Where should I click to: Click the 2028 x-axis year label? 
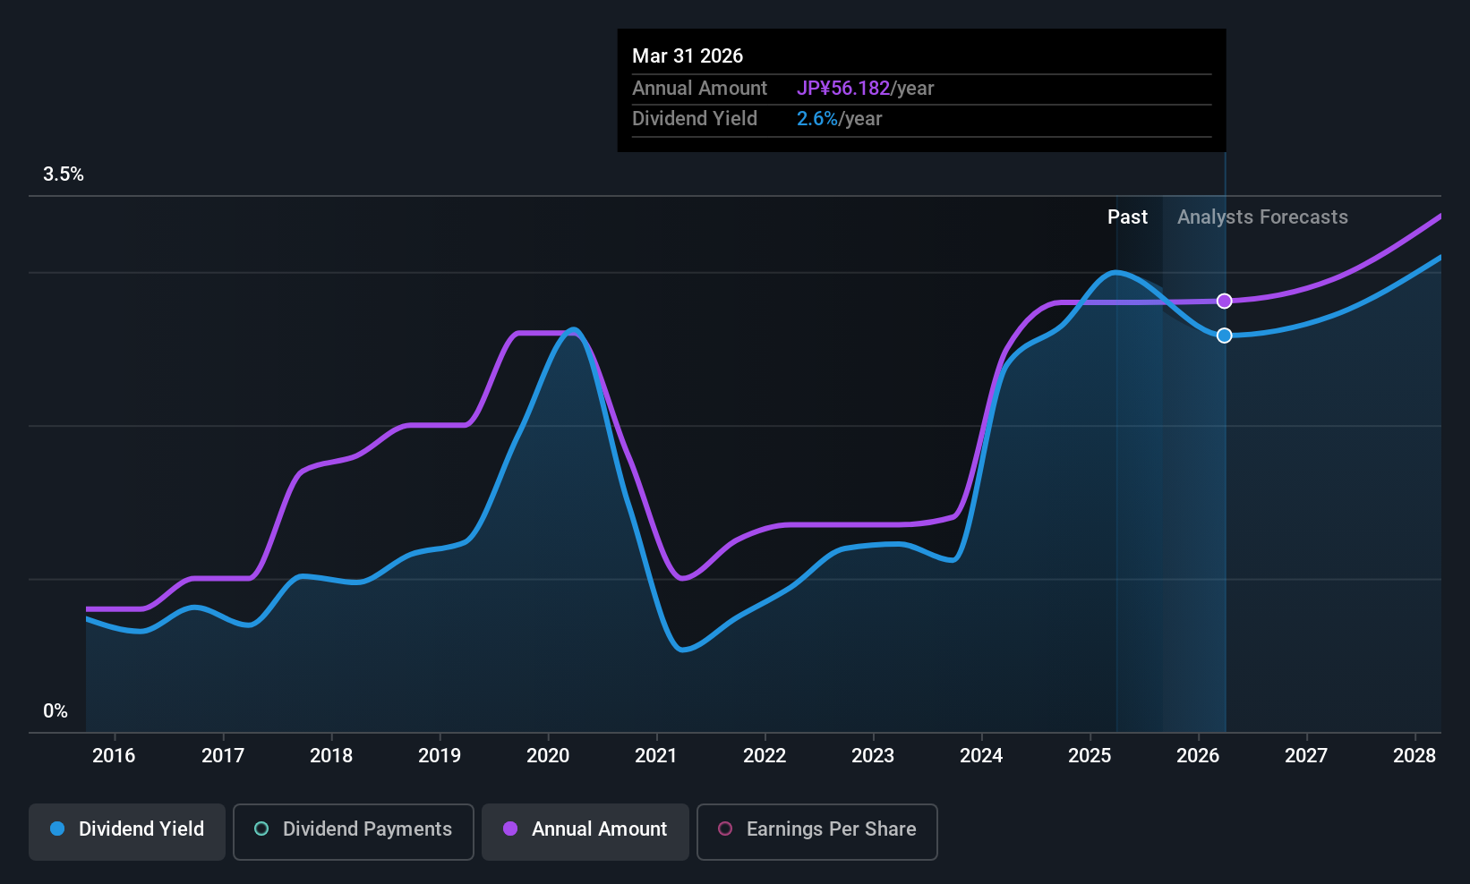pos(1414,756)
